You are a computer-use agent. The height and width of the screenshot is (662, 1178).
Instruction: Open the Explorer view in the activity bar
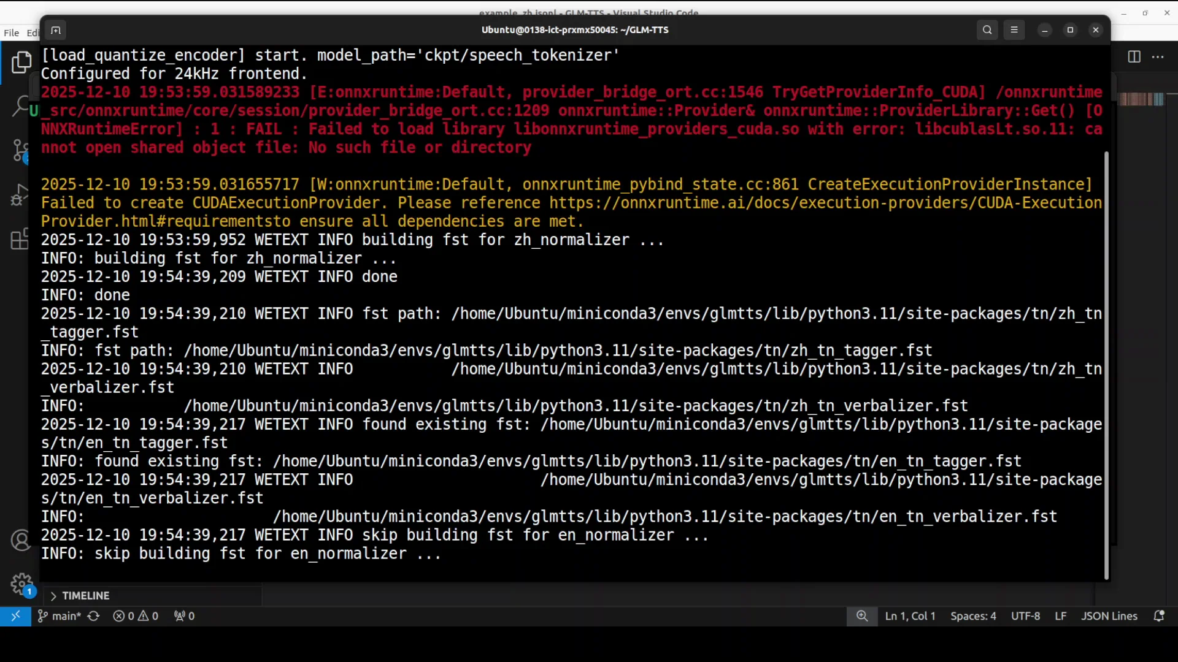[x=21, y=62]
